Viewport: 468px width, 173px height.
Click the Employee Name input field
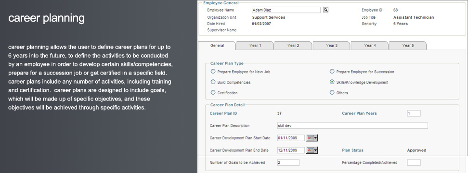(286, 10)
